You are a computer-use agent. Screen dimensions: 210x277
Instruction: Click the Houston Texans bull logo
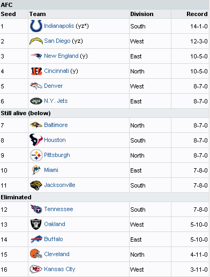pos(36,140)
